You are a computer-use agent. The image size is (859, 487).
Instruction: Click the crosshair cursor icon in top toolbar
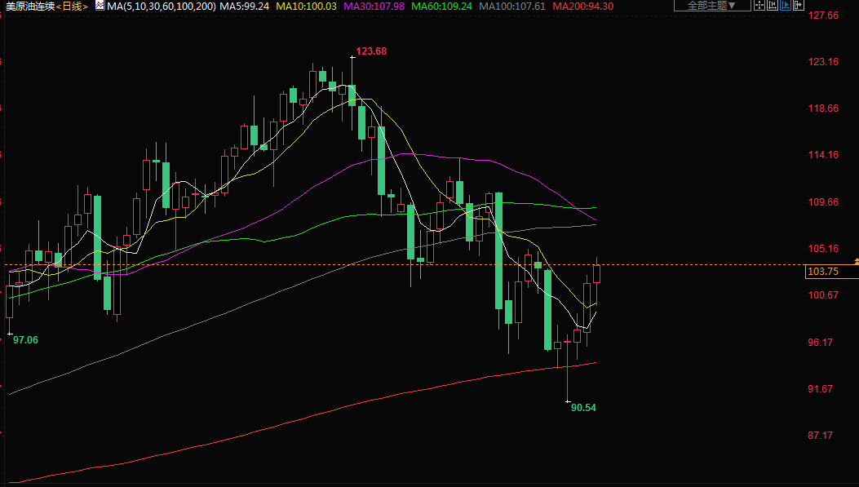(x=759, y=6)
